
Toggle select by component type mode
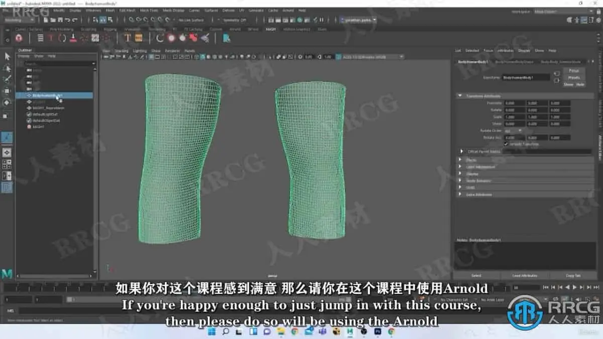(110, 20)
